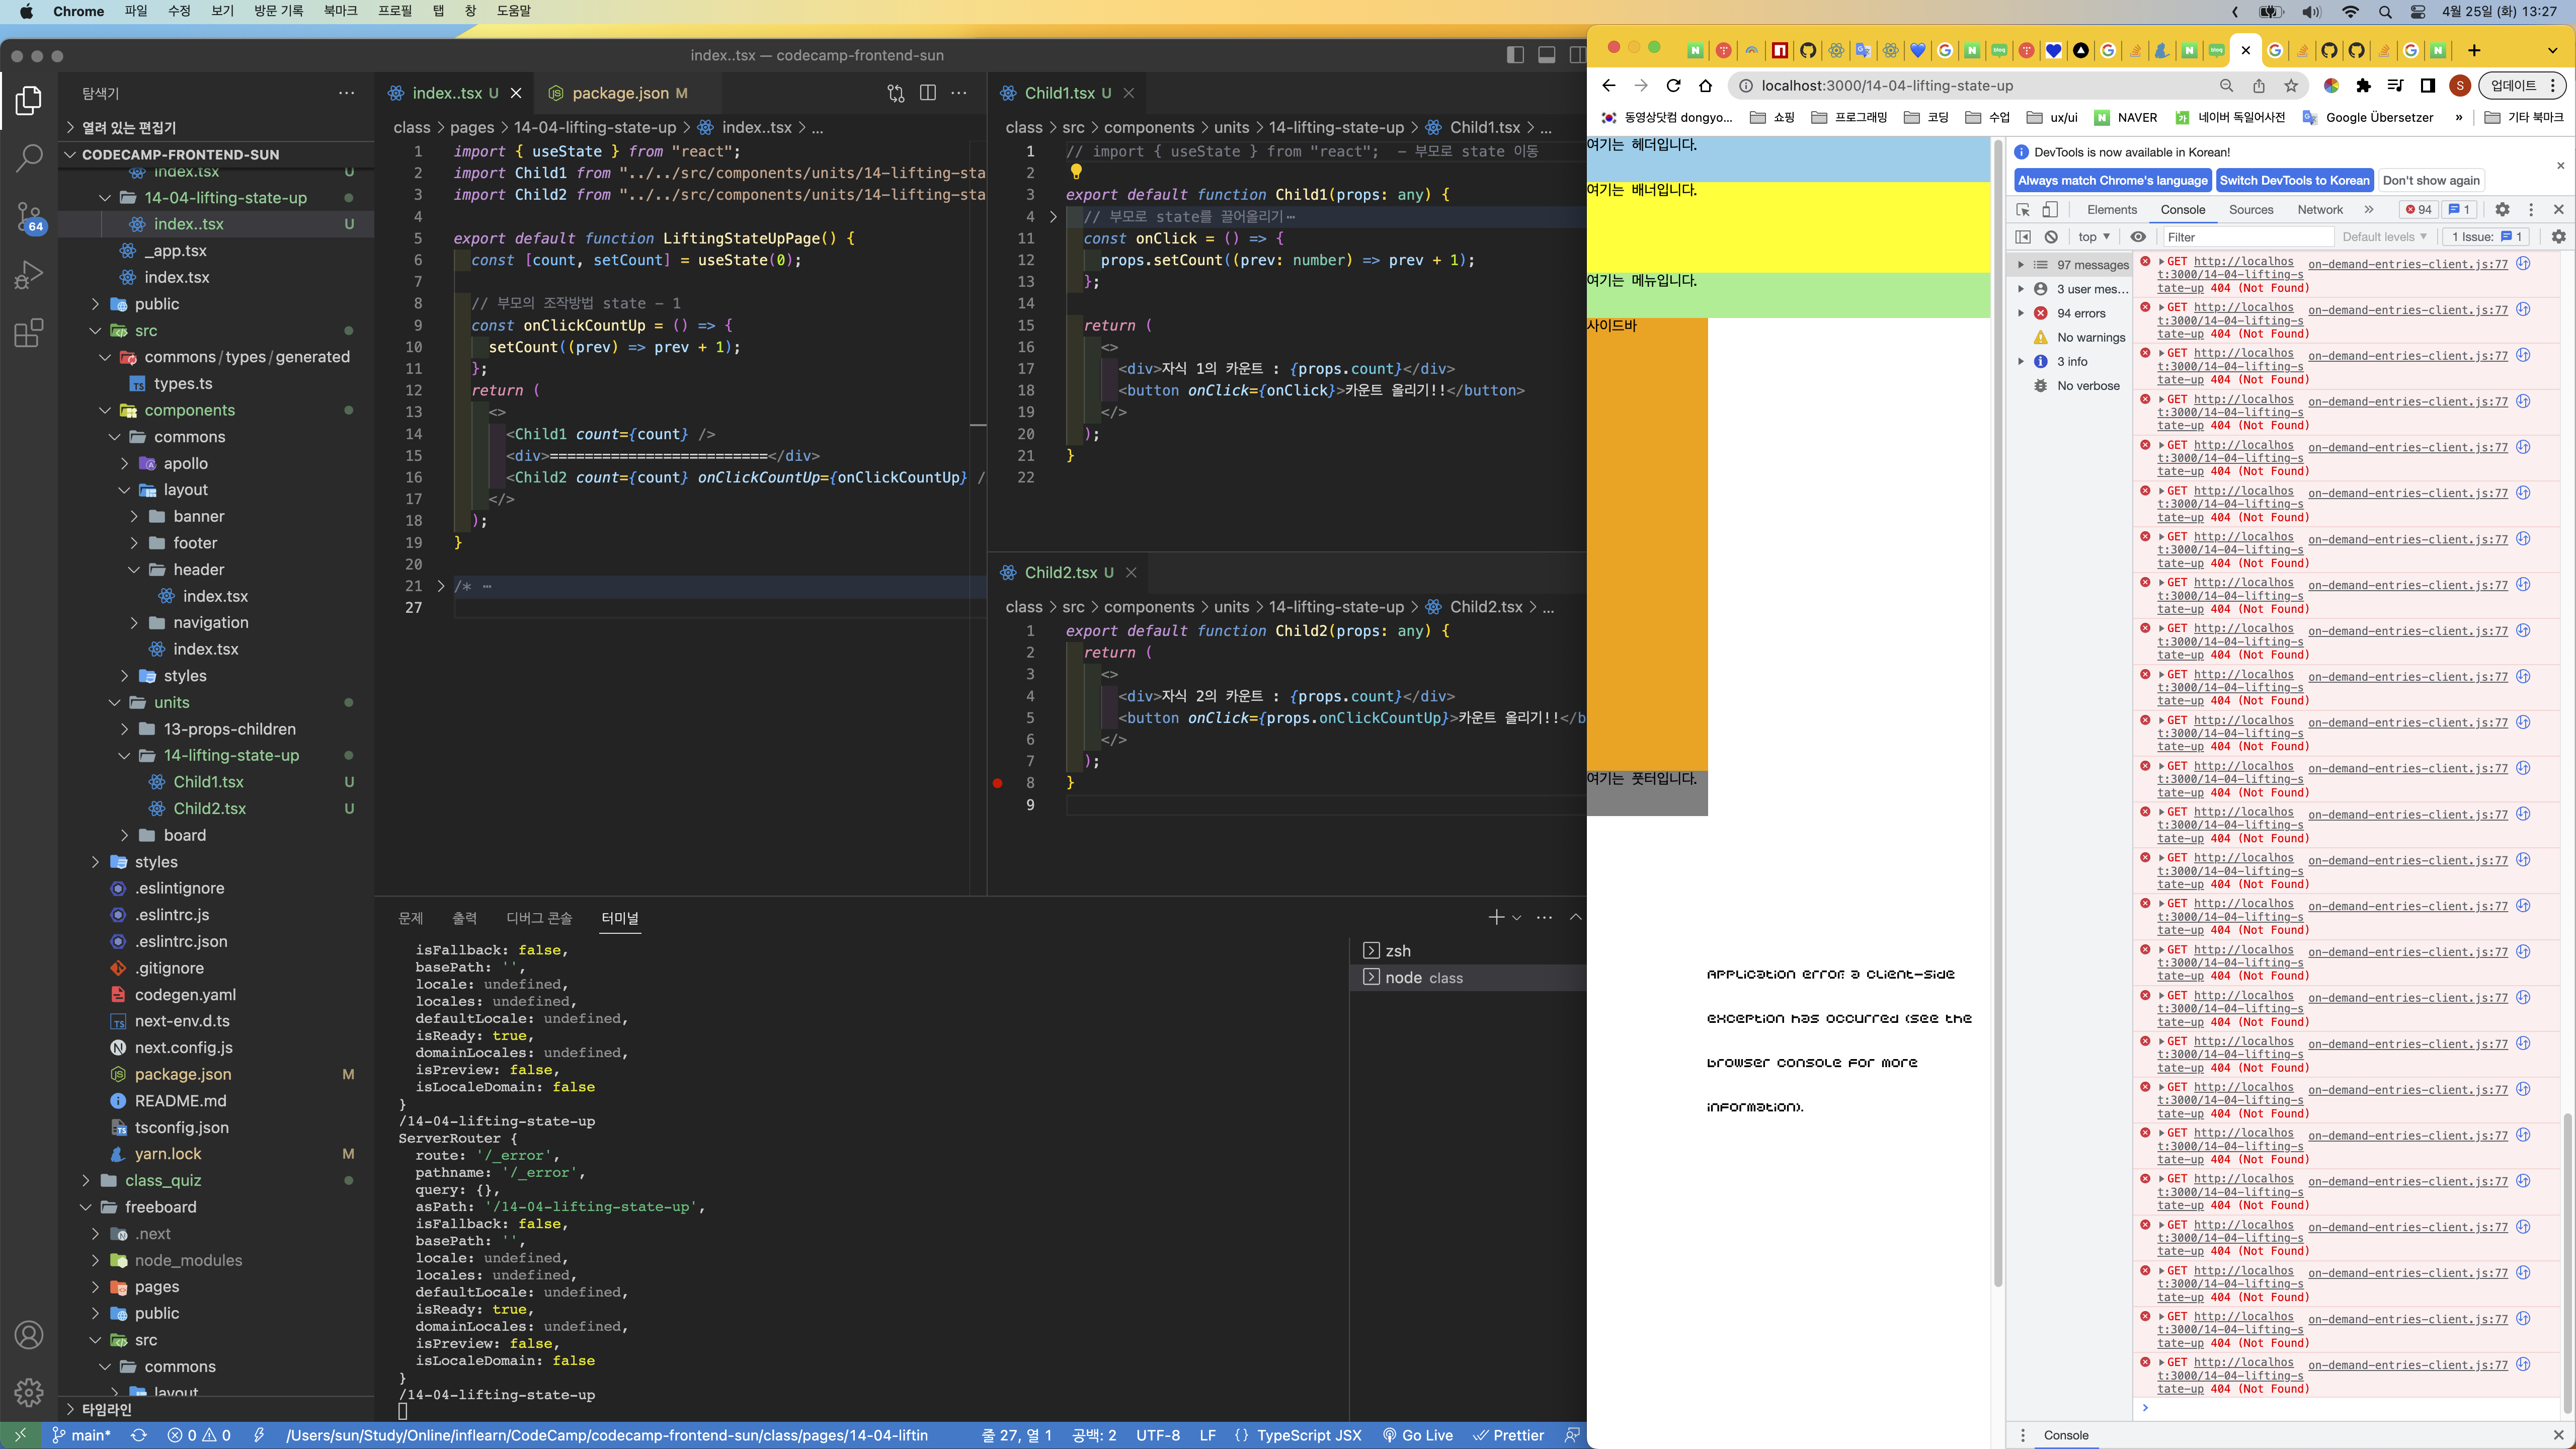This screenshot has width=2576, height=1449.
Task: Open the Search view in VS Code
Action: click(x=29, y=157)
